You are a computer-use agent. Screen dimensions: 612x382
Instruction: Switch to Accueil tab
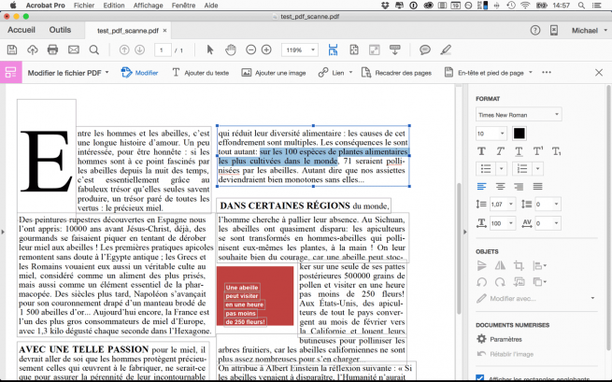coord(21,30)
